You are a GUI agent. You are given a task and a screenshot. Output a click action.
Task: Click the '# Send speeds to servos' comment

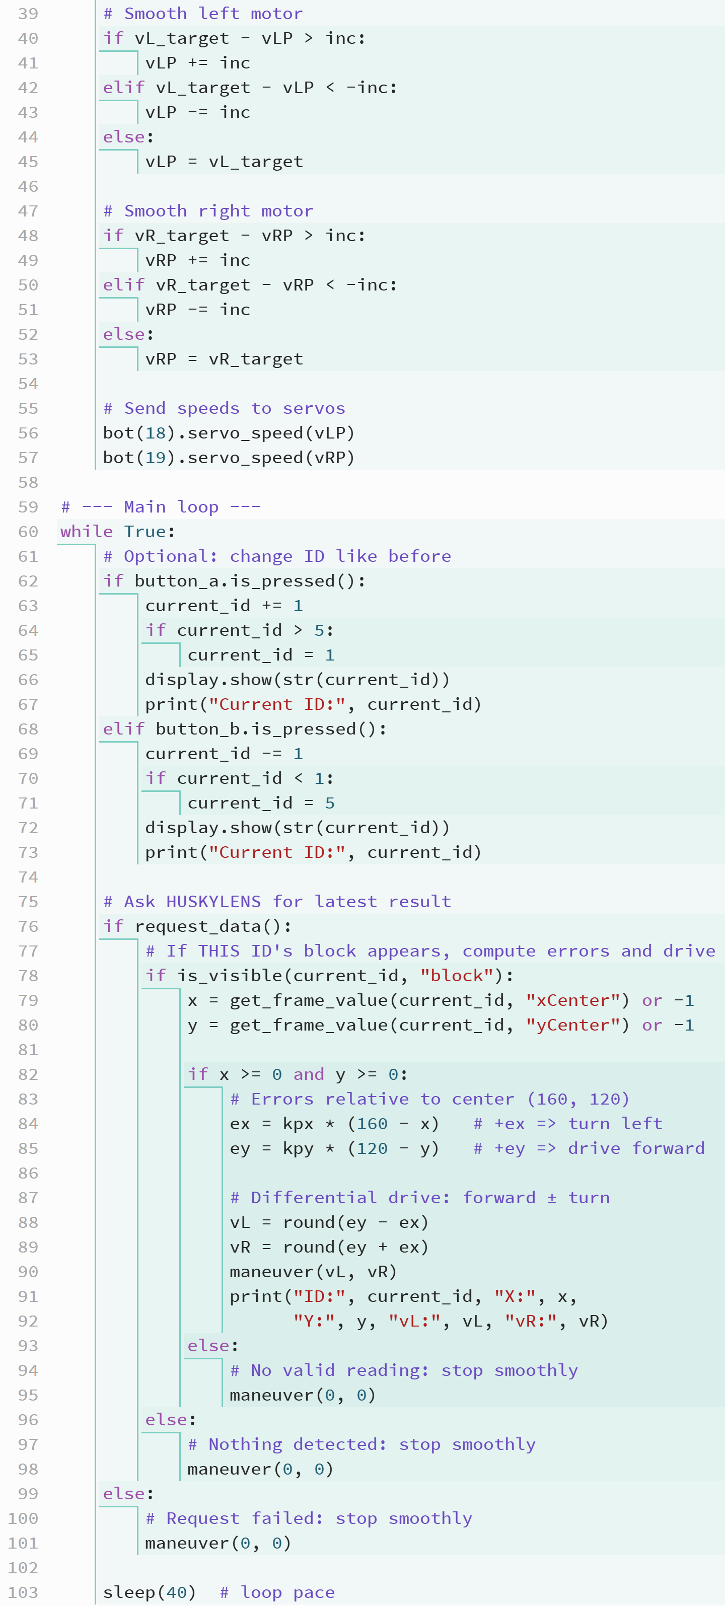coord(224,408)
